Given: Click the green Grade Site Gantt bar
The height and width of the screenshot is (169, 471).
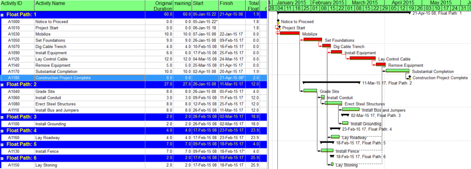Looking at the screenshot, I should tap(310, 91).
